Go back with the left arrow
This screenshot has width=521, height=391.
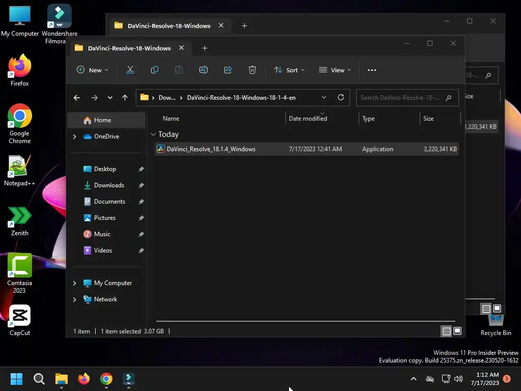click(x=77, y=98)
